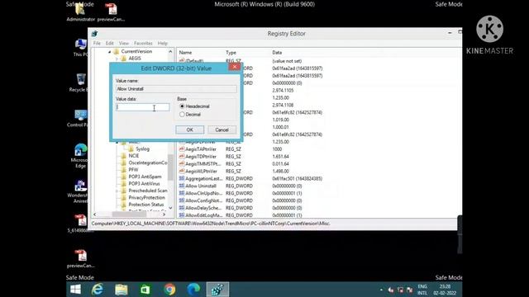This screenshot has width=529, height=297.
Task: Click the tree horizontal scroll right arrow
Action: 164,214
